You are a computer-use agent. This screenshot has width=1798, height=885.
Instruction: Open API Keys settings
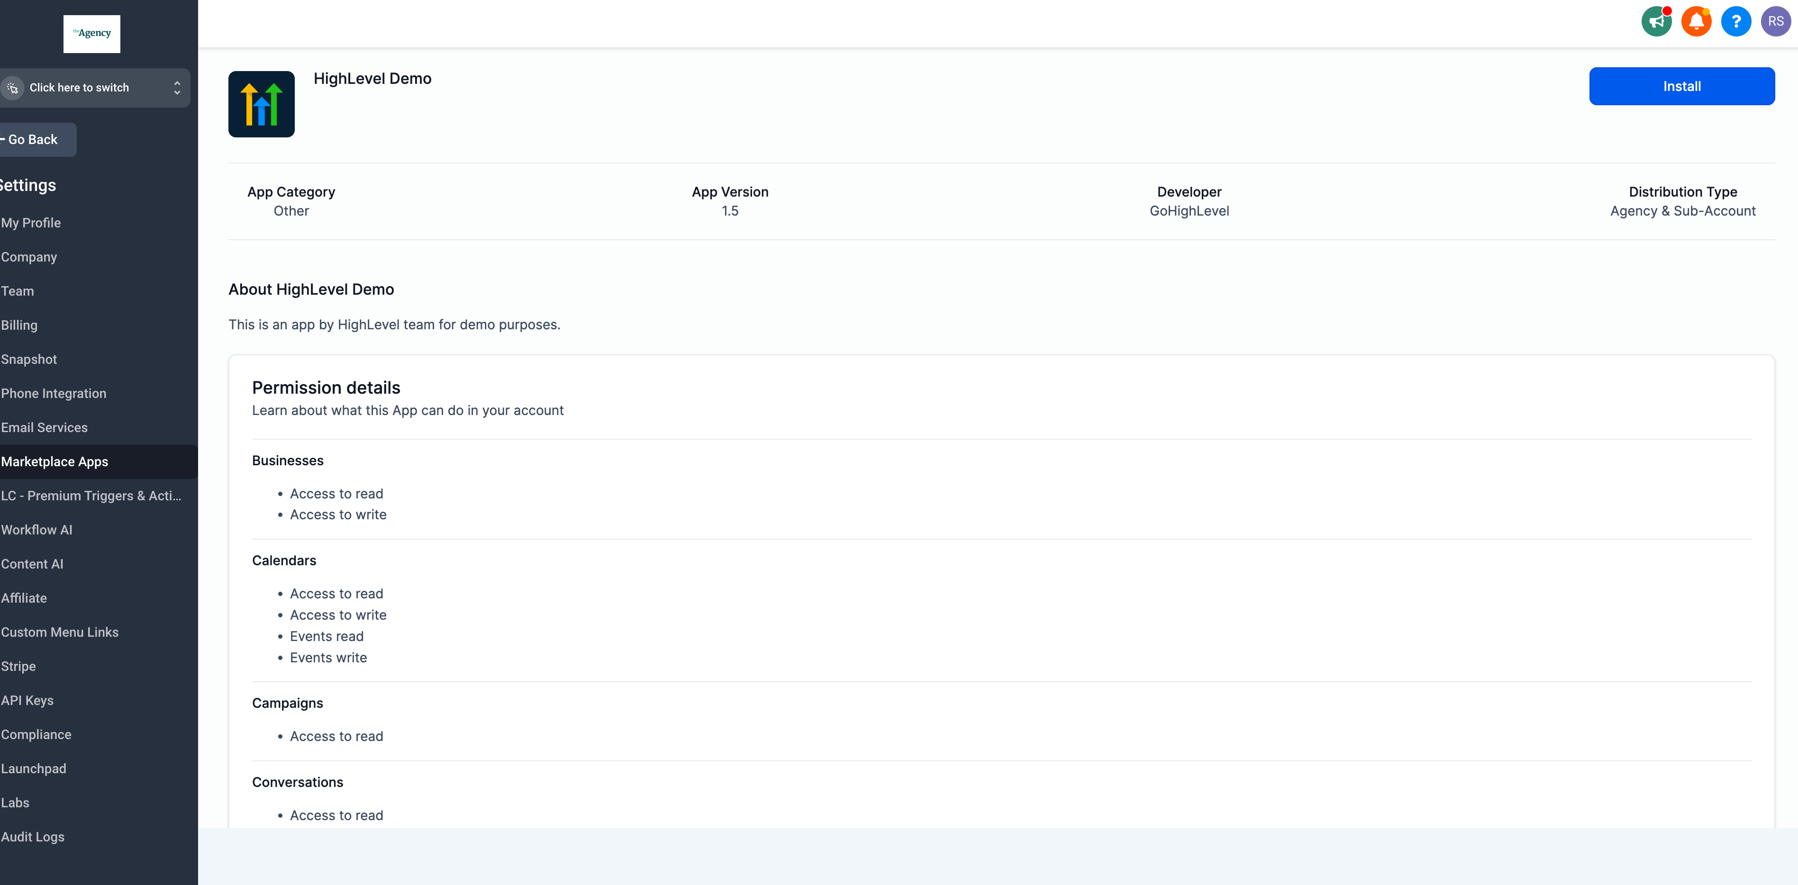[27, 701]
